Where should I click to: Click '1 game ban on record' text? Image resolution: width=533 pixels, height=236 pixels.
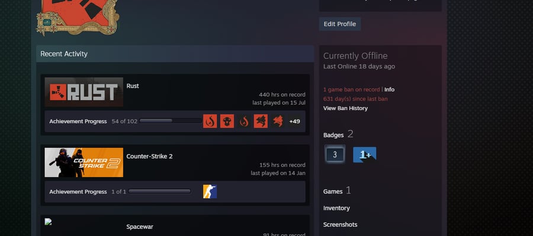[351, 90]
